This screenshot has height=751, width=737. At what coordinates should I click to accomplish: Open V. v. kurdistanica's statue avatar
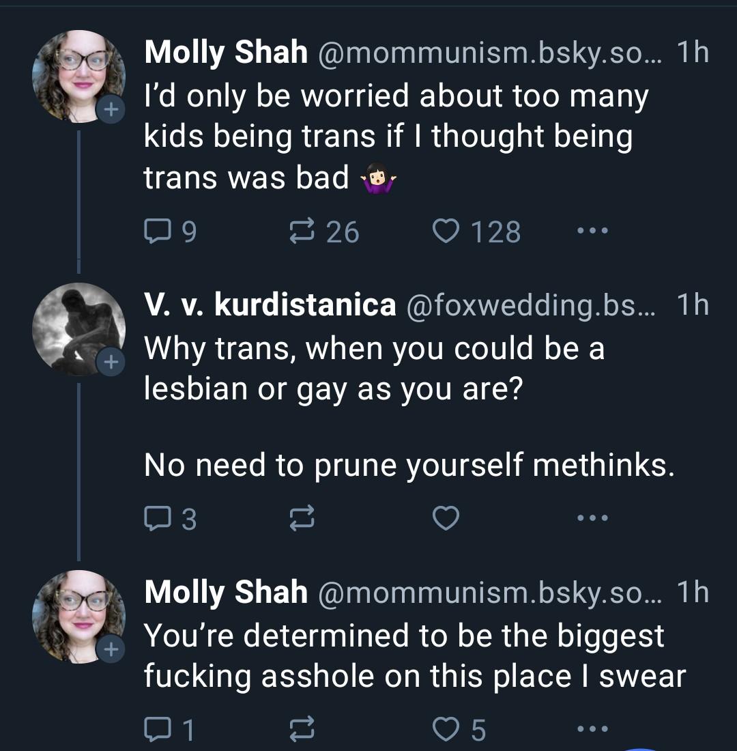(77, 328)
